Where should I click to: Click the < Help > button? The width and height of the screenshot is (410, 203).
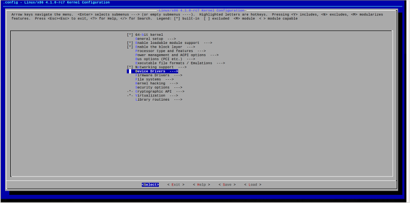[x=201, y=185]
